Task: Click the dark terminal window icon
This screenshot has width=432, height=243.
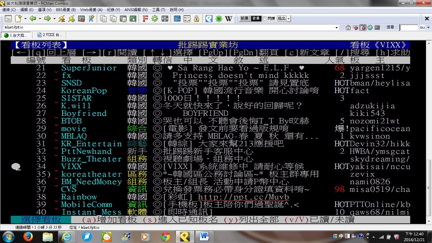Action: pos(377,28)
